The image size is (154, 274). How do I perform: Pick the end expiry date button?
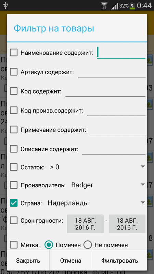pyautogui.click(x=127, y=224)
